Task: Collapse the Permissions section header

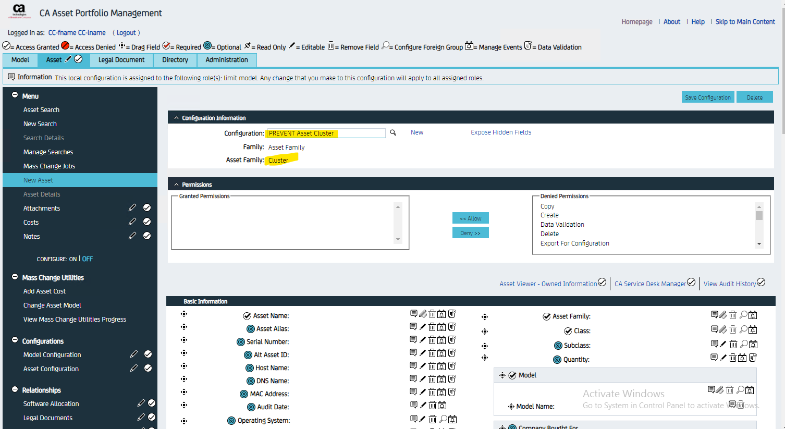Action: click(x=176, y=185)
